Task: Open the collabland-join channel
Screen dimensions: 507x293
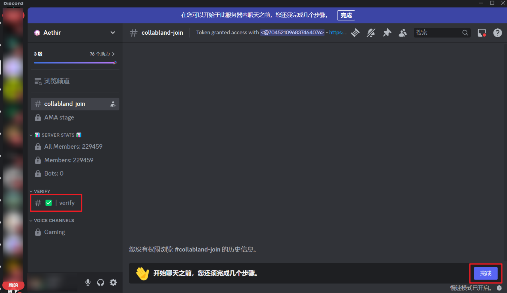Action: [x=75, y=104]
